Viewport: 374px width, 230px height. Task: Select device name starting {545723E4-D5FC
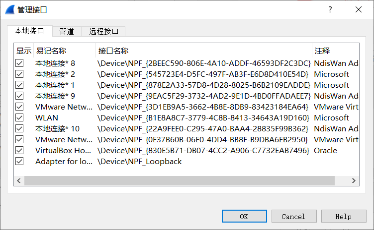203,74
